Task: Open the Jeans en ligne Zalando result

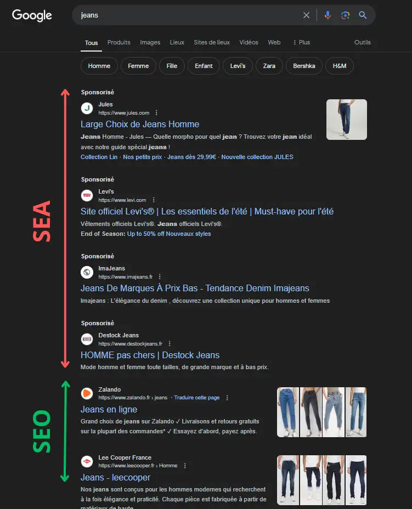Action: point(109,409)
